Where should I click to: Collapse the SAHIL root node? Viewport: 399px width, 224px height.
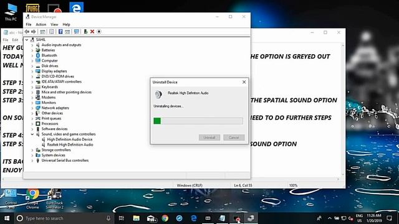pos(27,40)
